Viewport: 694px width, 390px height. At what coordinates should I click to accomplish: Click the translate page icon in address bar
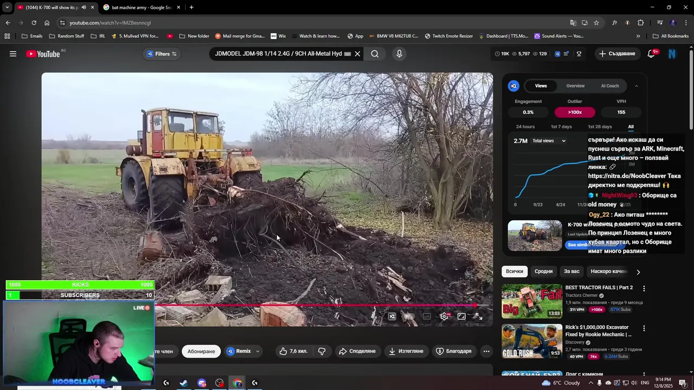click(573, 23)
